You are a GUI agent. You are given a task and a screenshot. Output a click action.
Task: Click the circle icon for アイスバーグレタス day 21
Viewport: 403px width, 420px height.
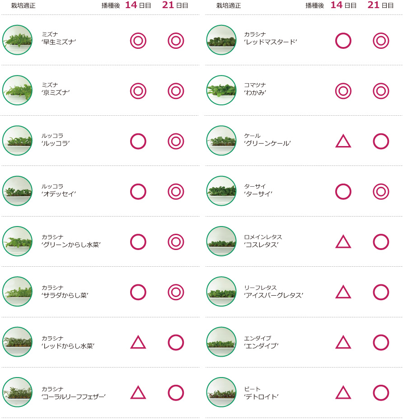pyautogui.click(x=381, y=292)
